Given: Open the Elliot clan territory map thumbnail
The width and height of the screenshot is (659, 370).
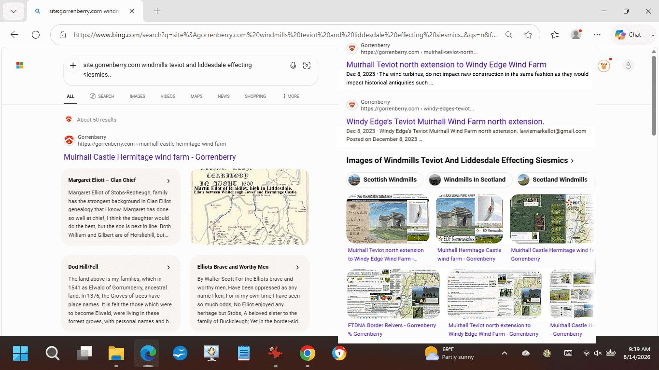Looking at the screenshot, I should pos(250,206).
